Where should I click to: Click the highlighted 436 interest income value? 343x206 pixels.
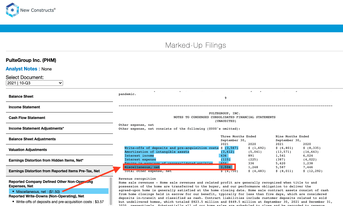(x=224, y=156)
